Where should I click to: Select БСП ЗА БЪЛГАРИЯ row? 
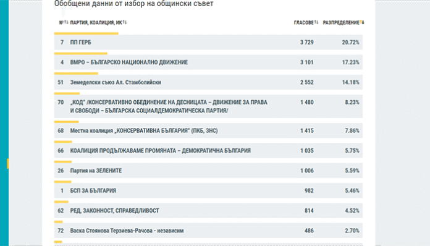coord(208,190)
